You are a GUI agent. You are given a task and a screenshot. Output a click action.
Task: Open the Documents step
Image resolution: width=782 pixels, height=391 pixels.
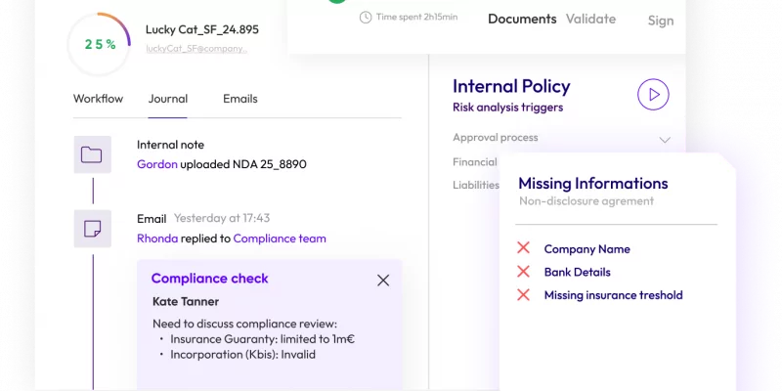(x=522, y=19)
